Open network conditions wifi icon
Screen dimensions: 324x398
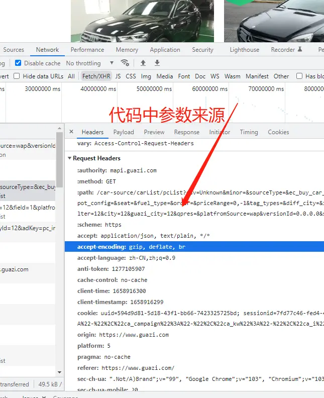click(x=125, y=63)
